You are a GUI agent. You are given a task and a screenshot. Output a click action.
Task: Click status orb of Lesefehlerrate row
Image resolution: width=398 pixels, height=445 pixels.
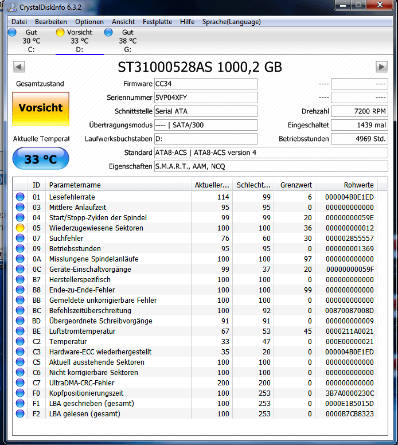pos(20,197)
